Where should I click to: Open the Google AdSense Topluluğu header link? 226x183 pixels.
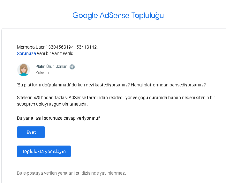118,15
